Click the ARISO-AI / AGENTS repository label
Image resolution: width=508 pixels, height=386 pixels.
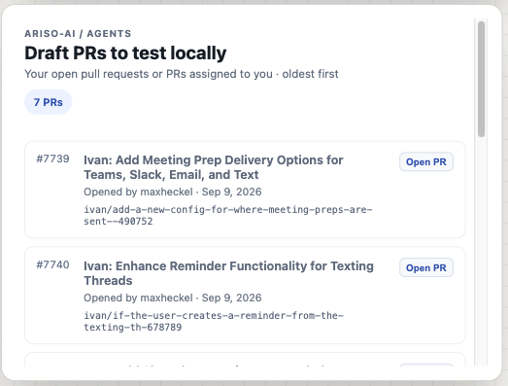pos(78,33)
